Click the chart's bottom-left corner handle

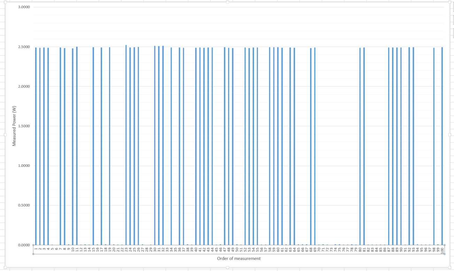[x=5, y=267]
